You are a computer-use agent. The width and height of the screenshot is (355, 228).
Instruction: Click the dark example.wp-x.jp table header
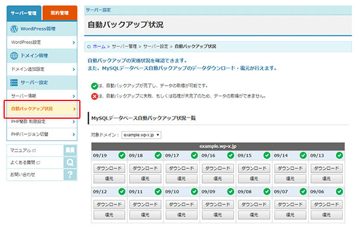click(x=218, y=146)
